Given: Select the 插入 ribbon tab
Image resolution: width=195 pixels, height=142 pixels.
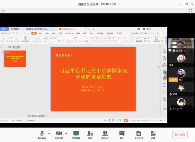Looking at the screenshot, I should pyautogui.click(x=40, y=33).
